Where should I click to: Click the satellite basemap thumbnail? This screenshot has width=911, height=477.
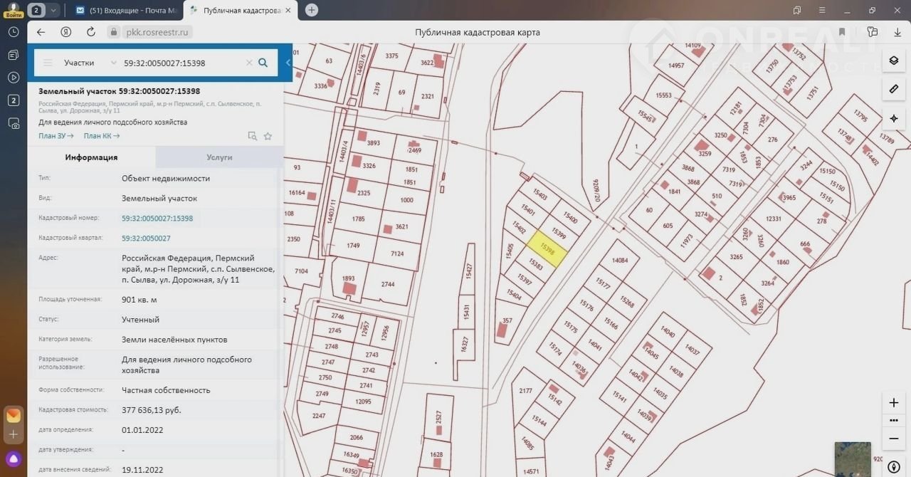[x=852, y=458]
